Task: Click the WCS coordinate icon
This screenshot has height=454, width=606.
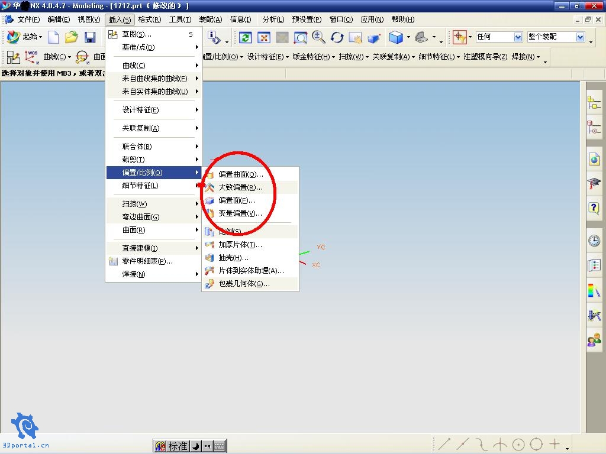Action: [32, 57]
